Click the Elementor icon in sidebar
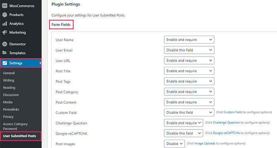Viewport: 277px width, 148px height. pos(5,44)
